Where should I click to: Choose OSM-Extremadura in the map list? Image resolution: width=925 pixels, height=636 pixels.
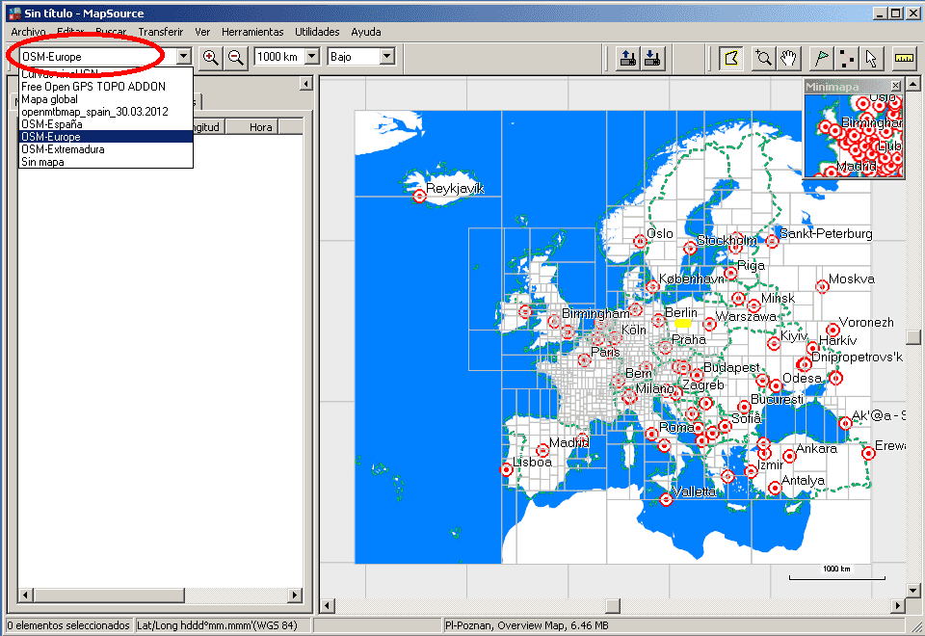[x=106, y=149]
